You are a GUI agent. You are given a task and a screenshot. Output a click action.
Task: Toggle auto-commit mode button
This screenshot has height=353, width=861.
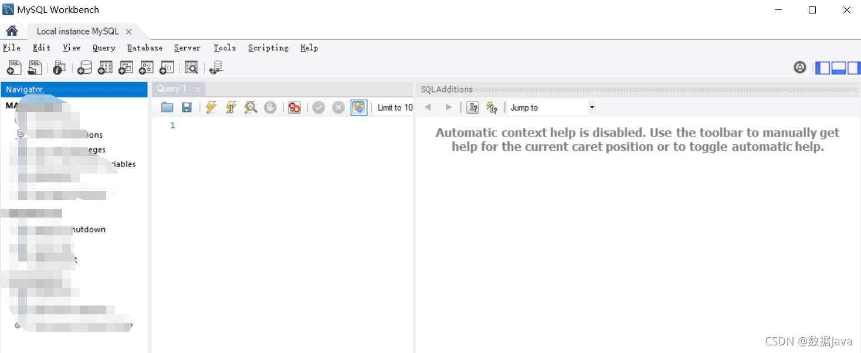358,107
